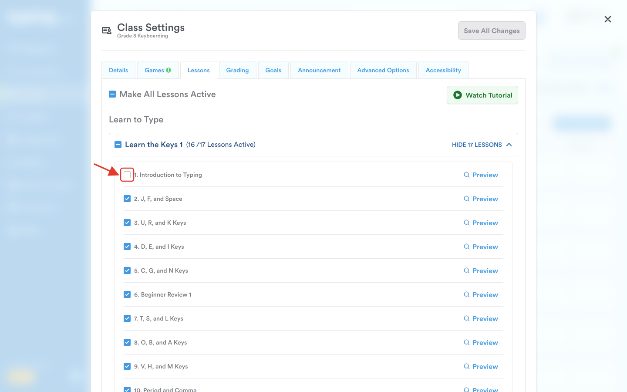The width and height of the screenshot is (627, 392).
Task: Uncheck the O, B, and A Keys lesson
Action: [127, 342]
